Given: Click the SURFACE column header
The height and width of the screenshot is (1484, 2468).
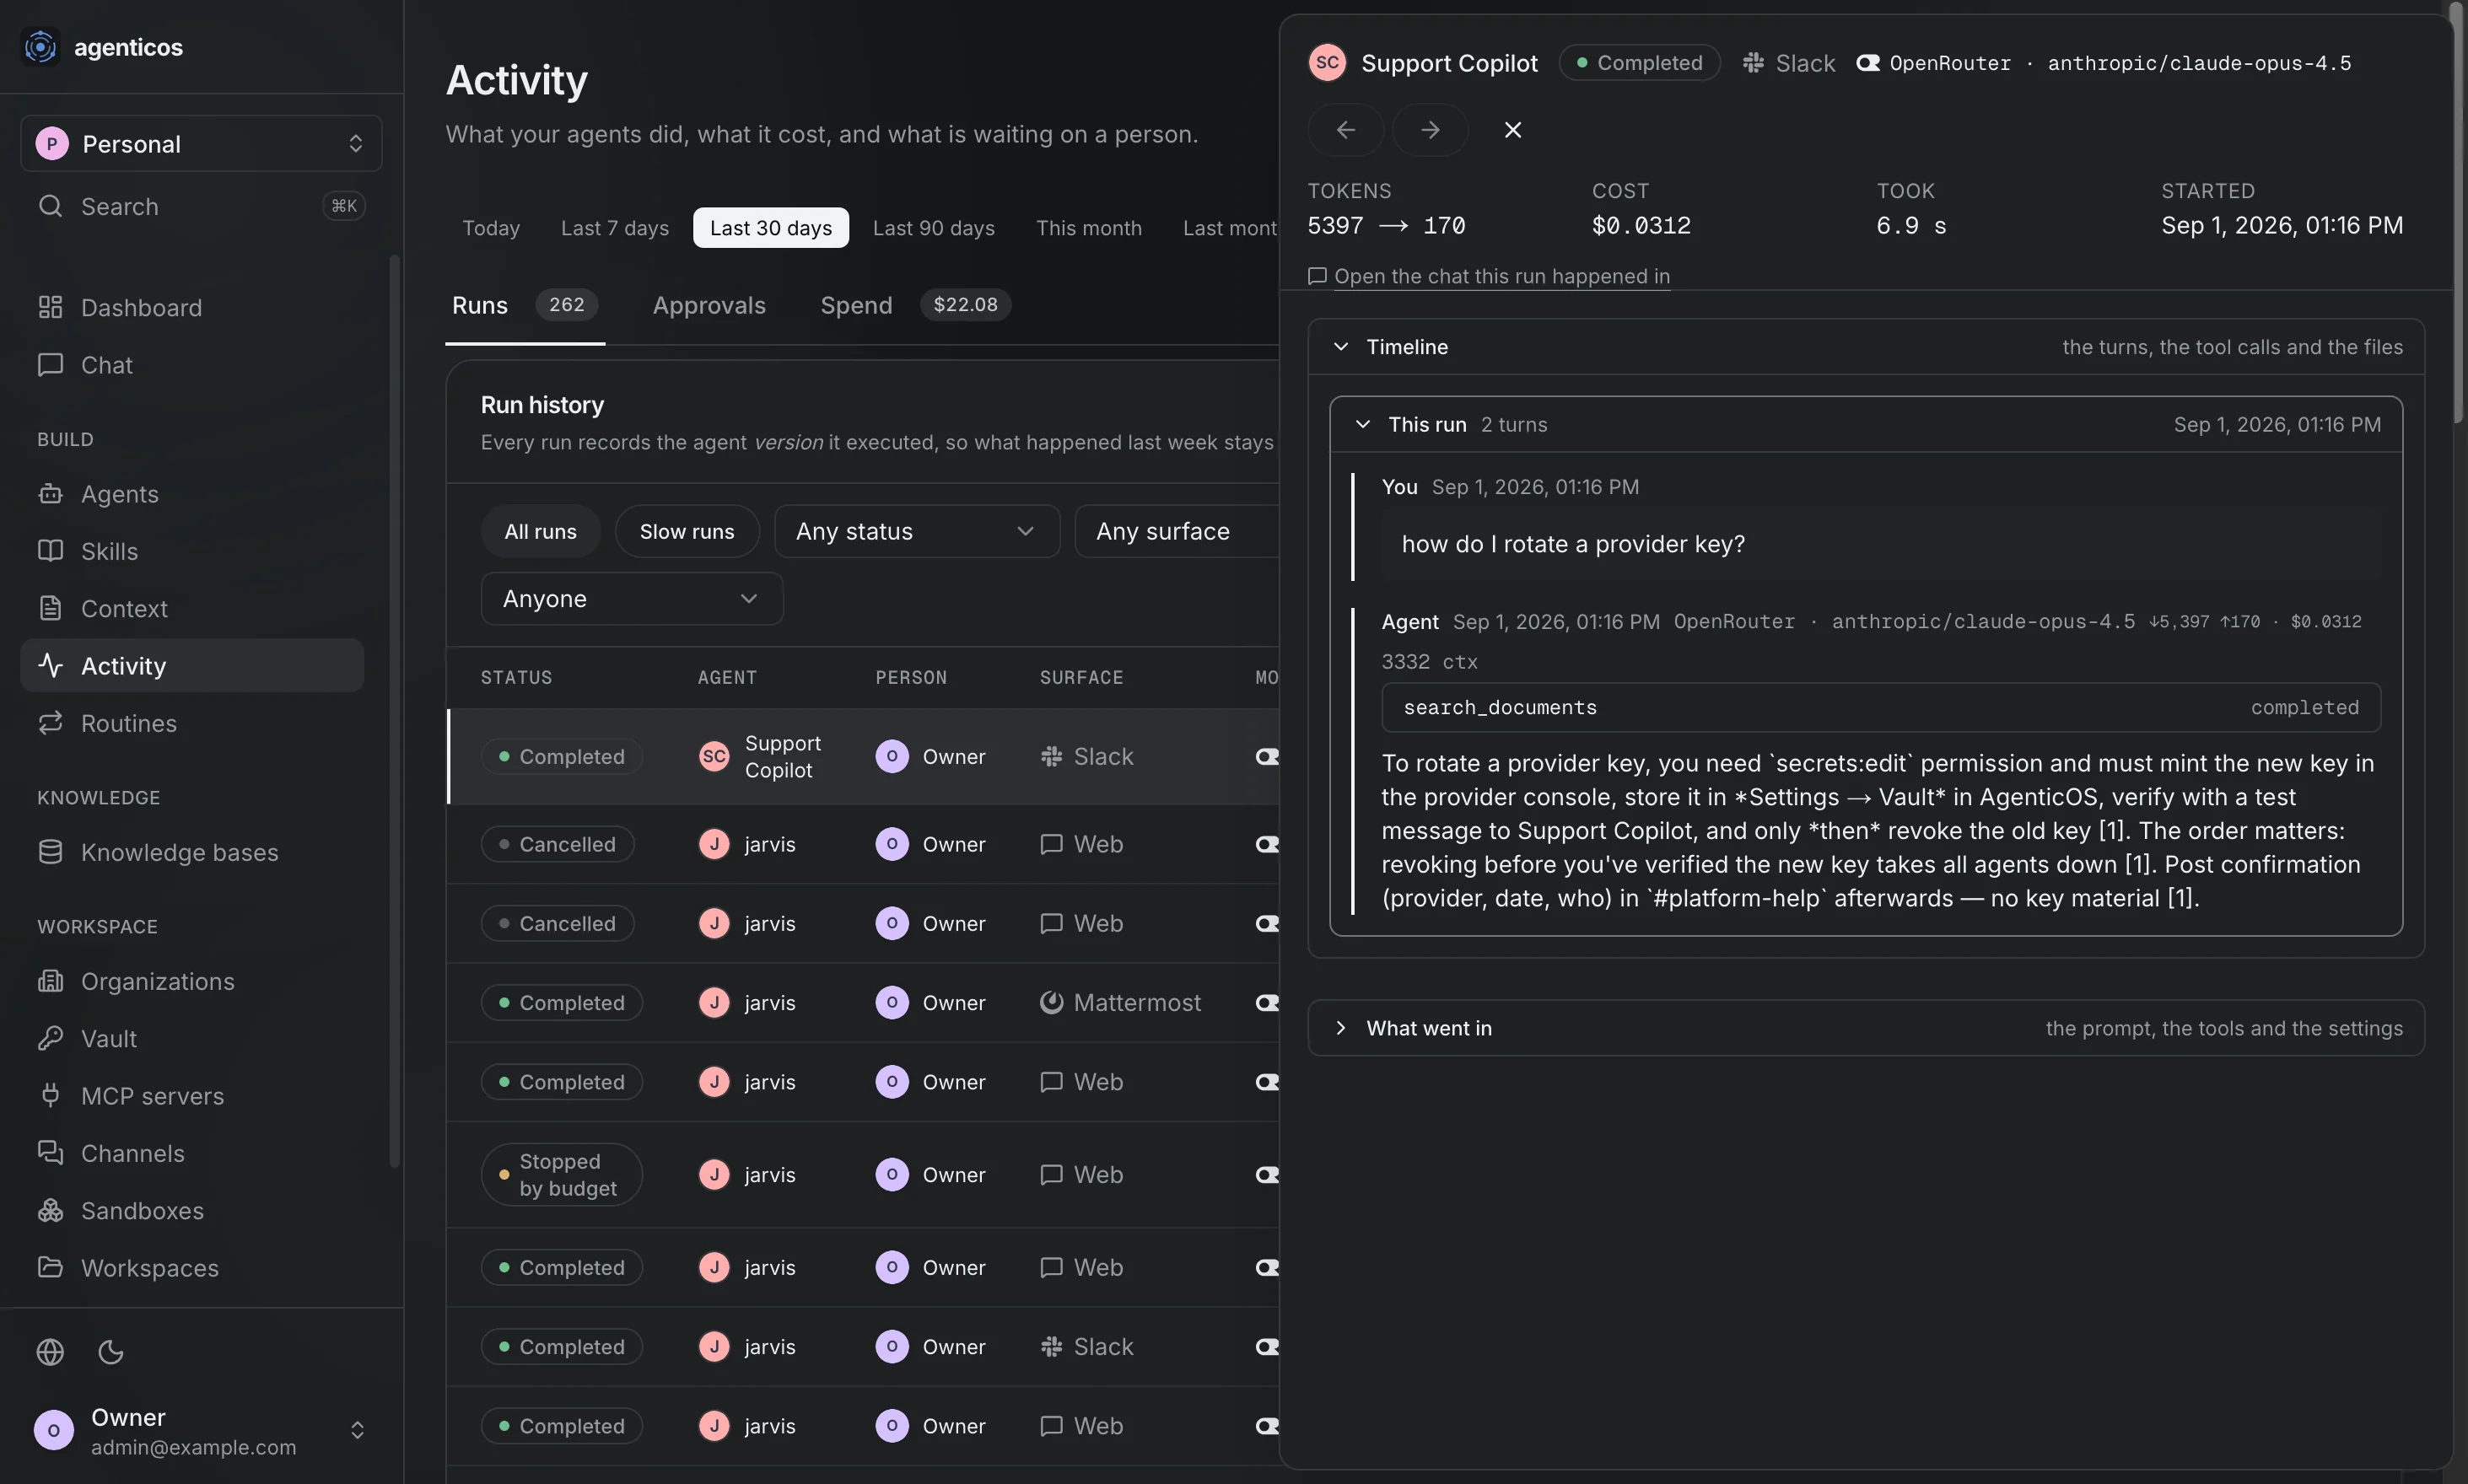Looking at the screenshot, I should 1081,677.
